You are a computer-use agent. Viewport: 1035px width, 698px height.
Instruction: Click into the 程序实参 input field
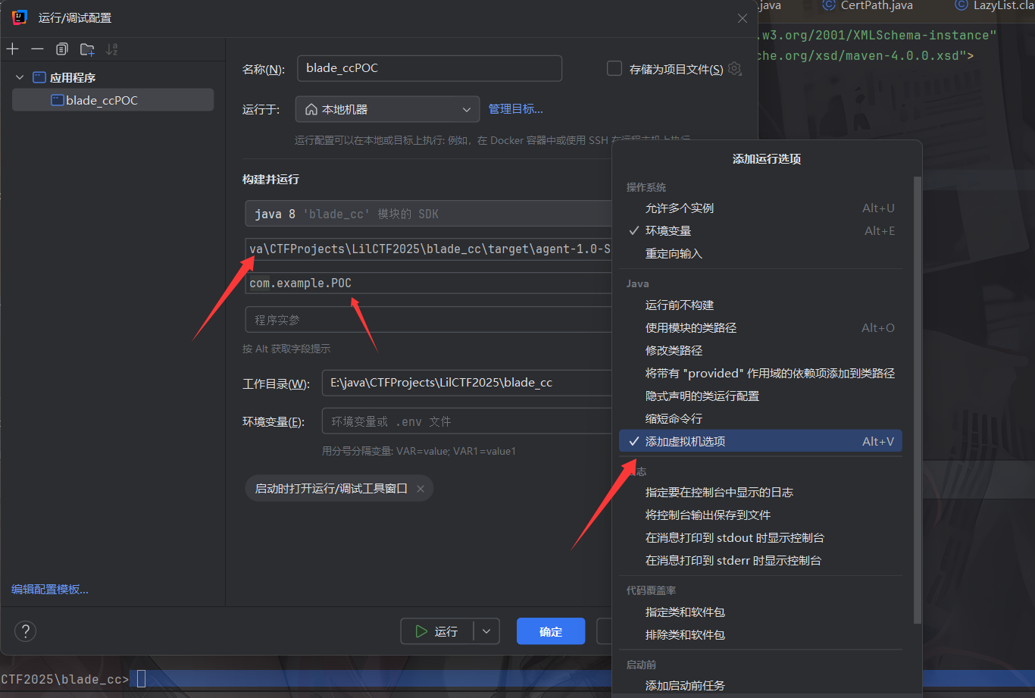coord(428,320)
